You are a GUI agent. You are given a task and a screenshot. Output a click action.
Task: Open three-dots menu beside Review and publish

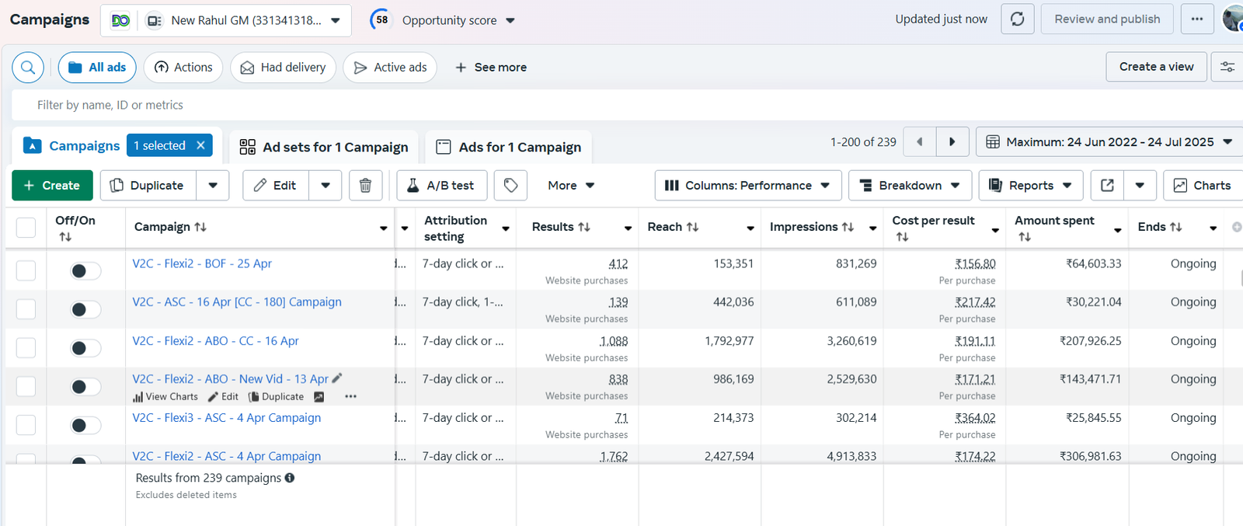tap(1196, 19)
